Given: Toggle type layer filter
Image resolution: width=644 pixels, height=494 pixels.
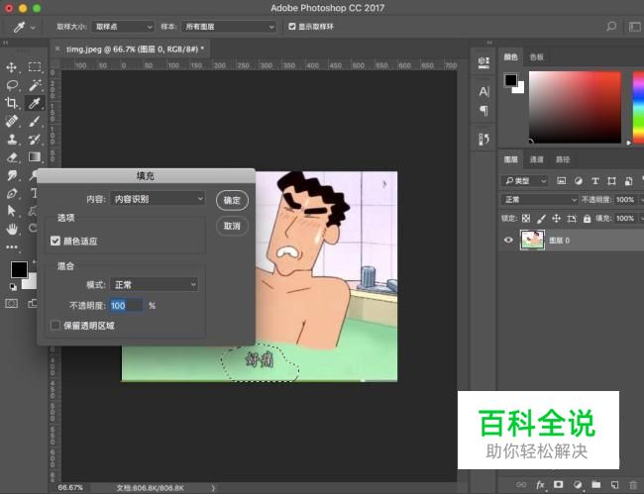Looking at the screenshot, I should 595,181.
